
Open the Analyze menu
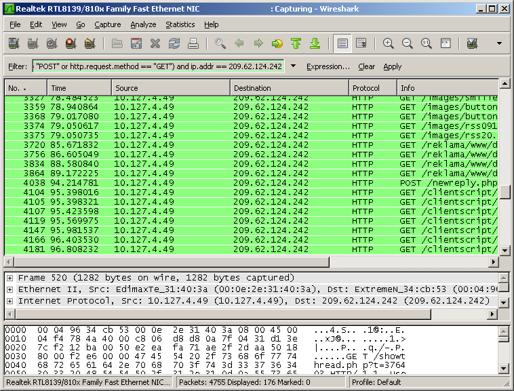click(143, 24)
